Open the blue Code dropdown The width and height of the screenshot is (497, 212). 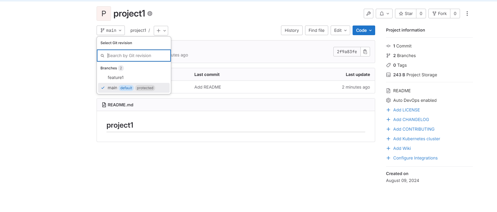pyautogui.click(x=364, y=30)
